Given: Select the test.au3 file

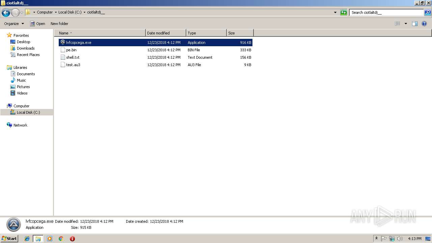Looking at the screenshot, I should (x=156, y=65).
